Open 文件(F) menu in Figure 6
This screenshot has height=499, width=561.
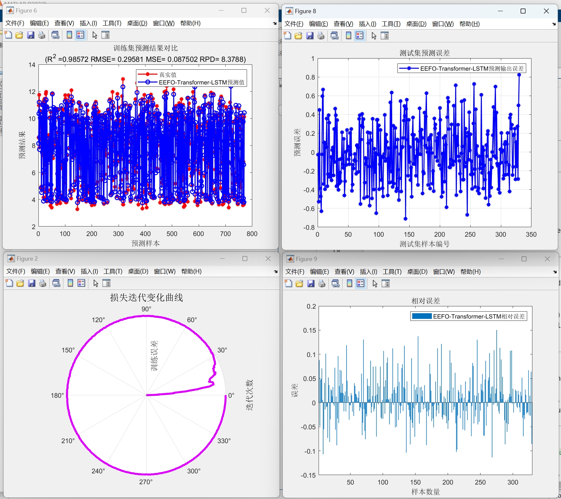point(15,23)
